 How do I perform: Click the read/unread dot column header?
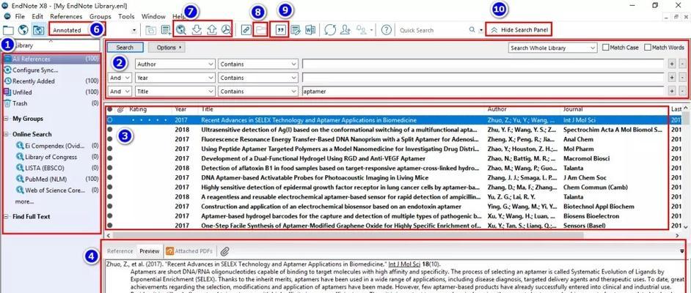110,109
